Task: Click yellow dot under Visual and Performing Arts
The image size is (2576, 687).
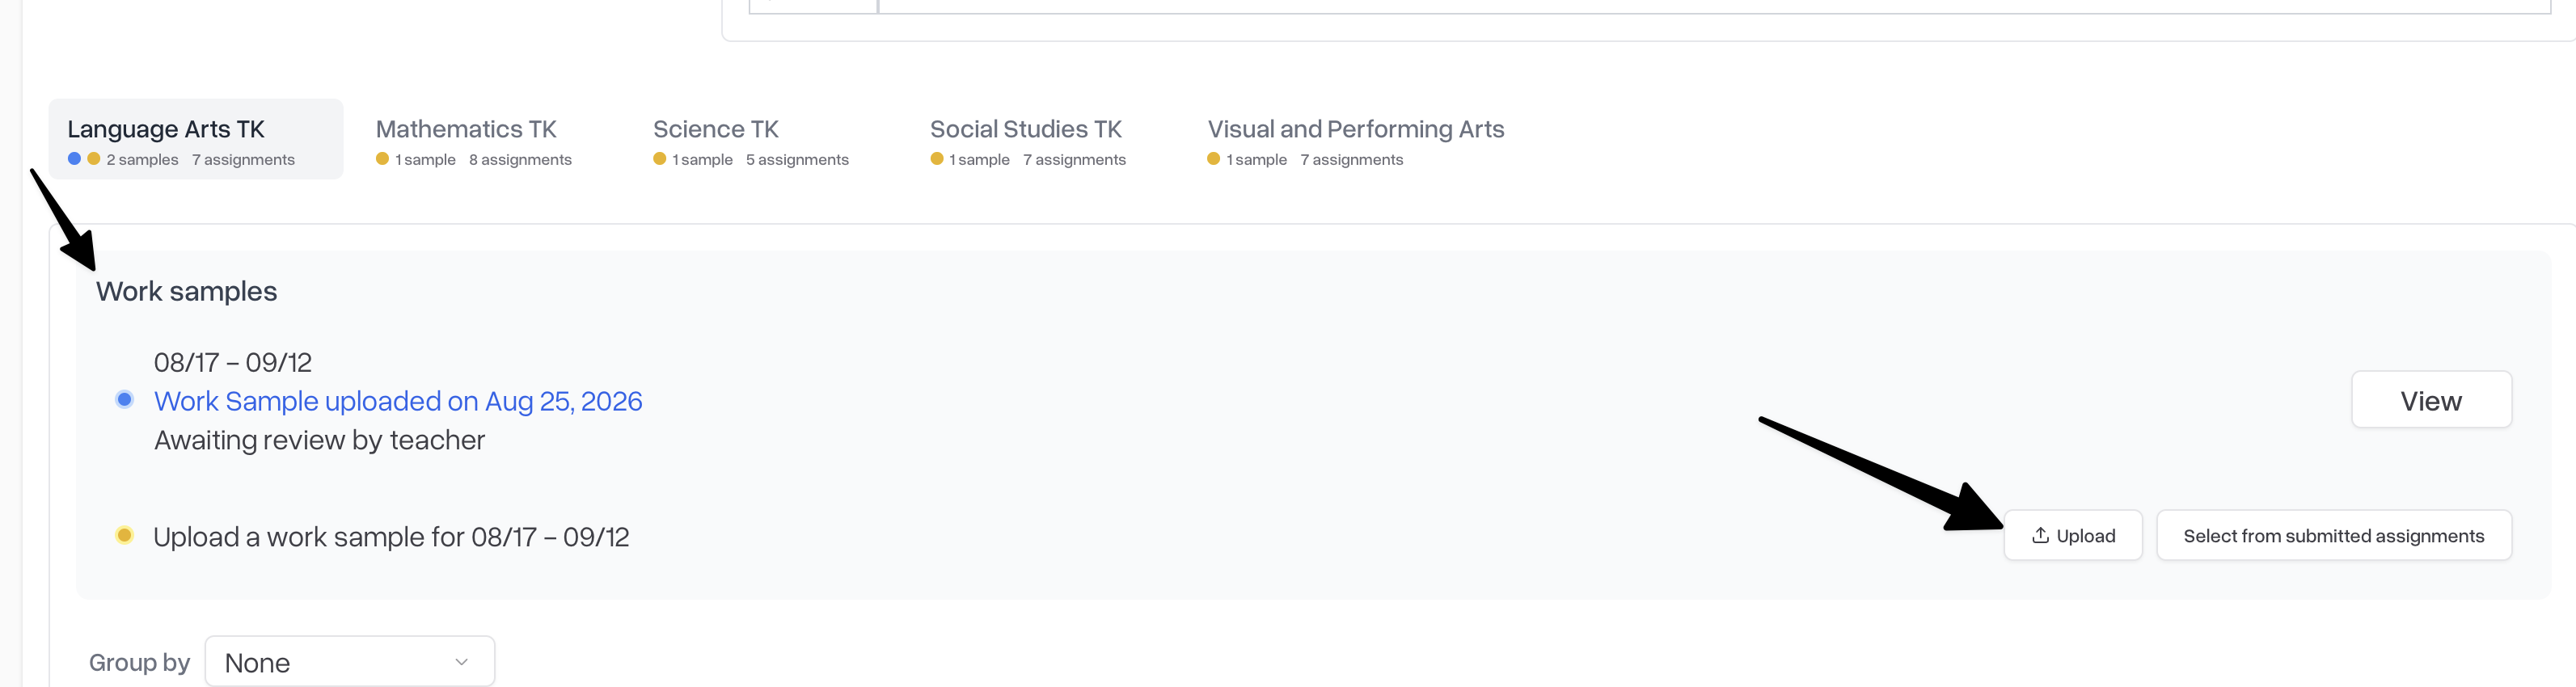Action: tap(1213, 159)
